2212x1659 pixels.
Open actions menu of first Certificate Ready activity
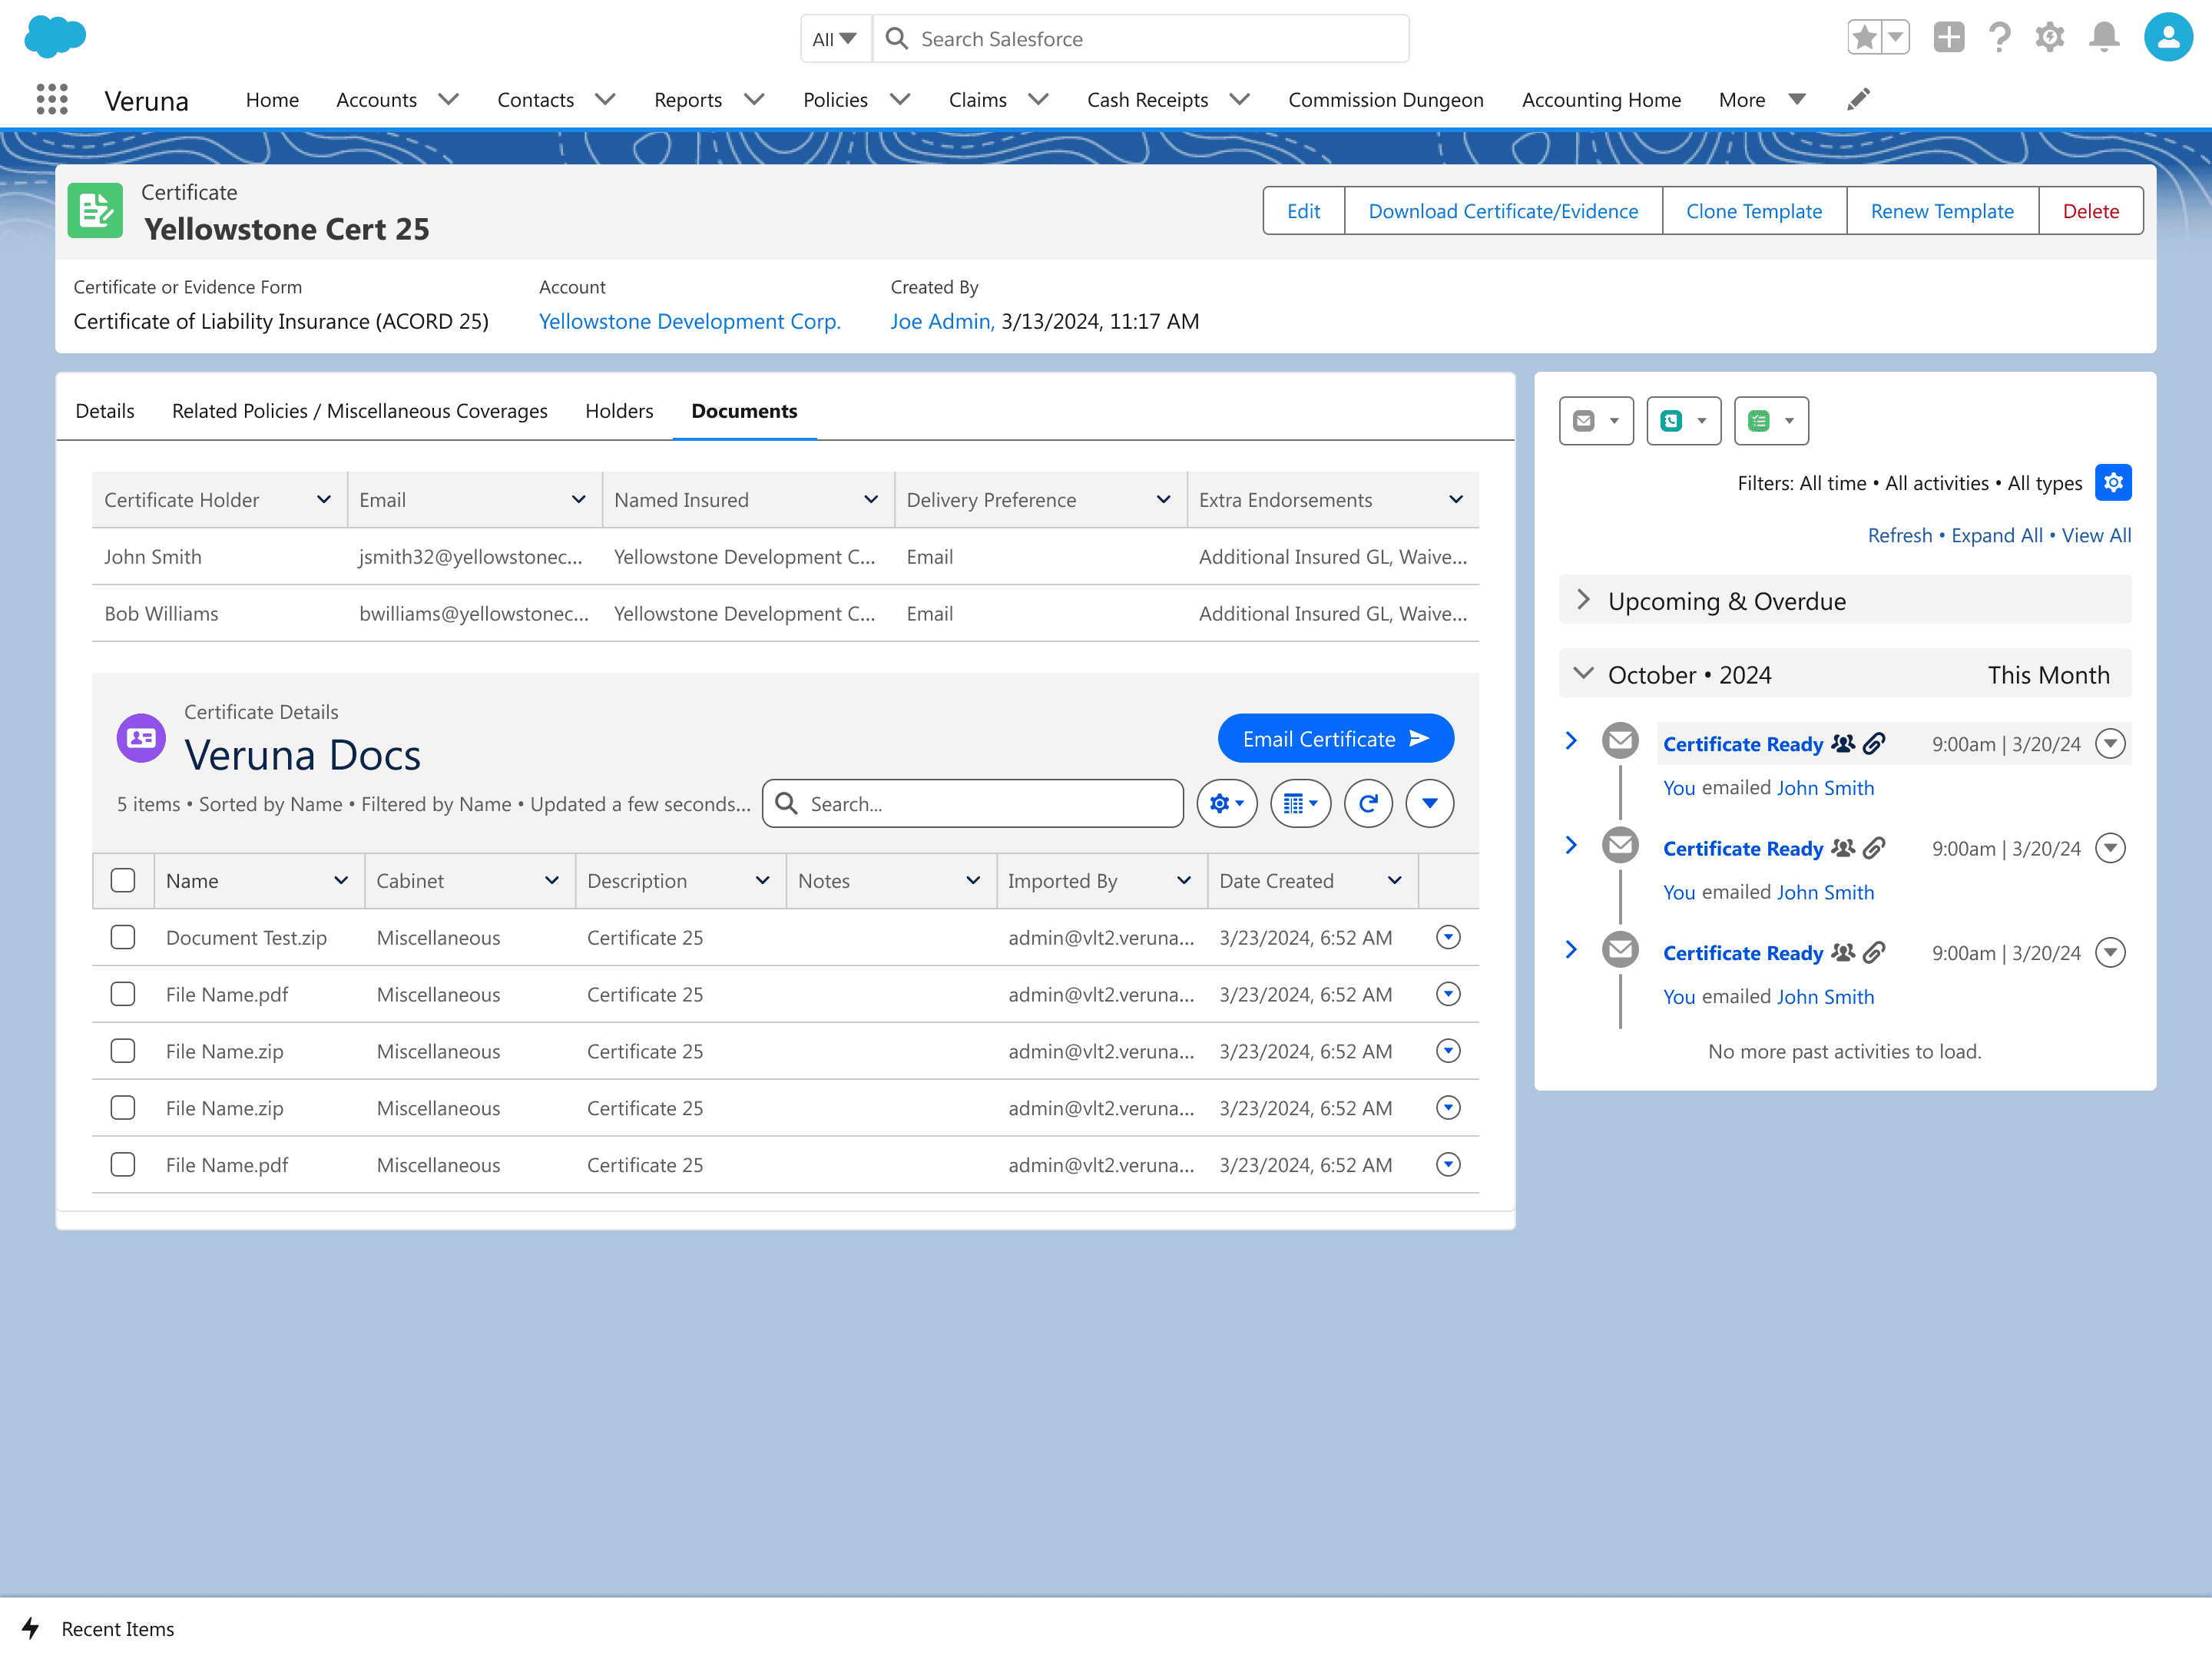(2110, 743)
